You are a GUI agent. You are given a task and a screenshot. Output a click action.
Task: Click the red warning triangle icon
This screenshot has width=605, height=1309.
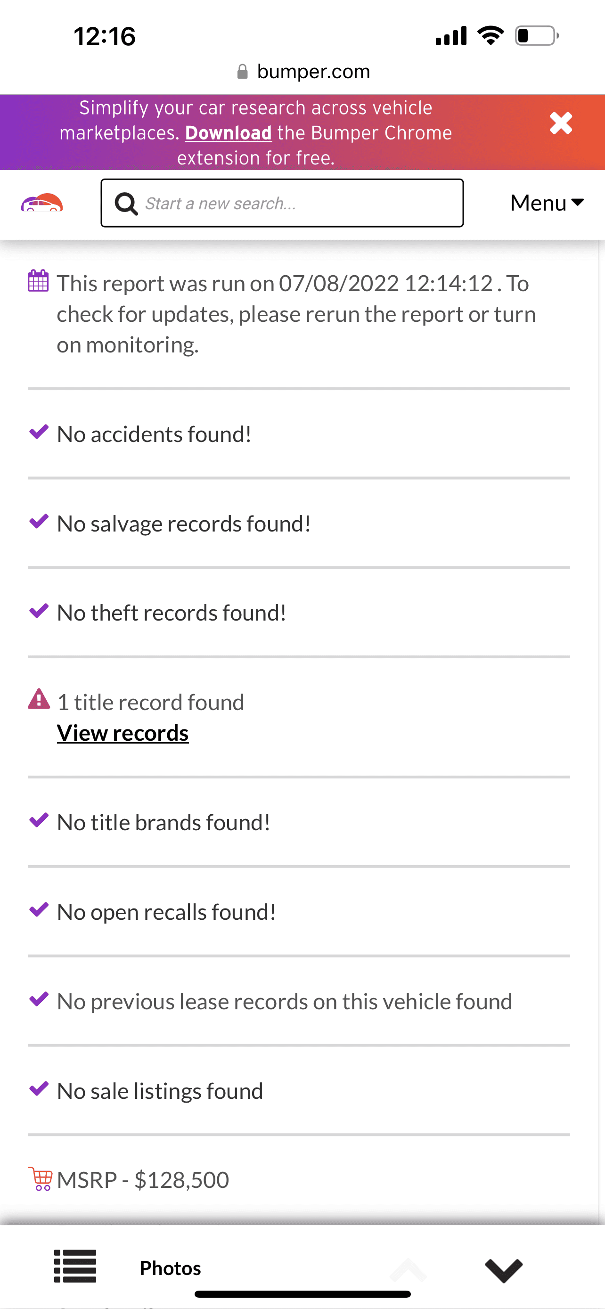(39, 699)
